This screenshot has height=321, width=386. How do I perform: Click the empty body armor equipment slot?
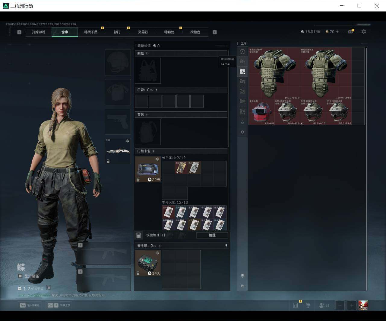pyautogui.click(x=118, y=92)
